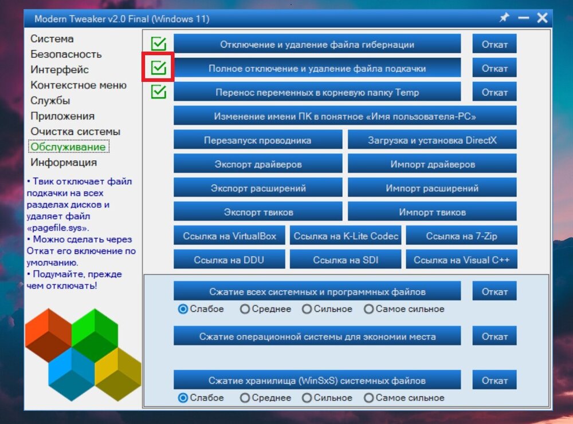Open Ссылка на VirtualBox
Screen dimensions: 573x424
coord(230,235)
